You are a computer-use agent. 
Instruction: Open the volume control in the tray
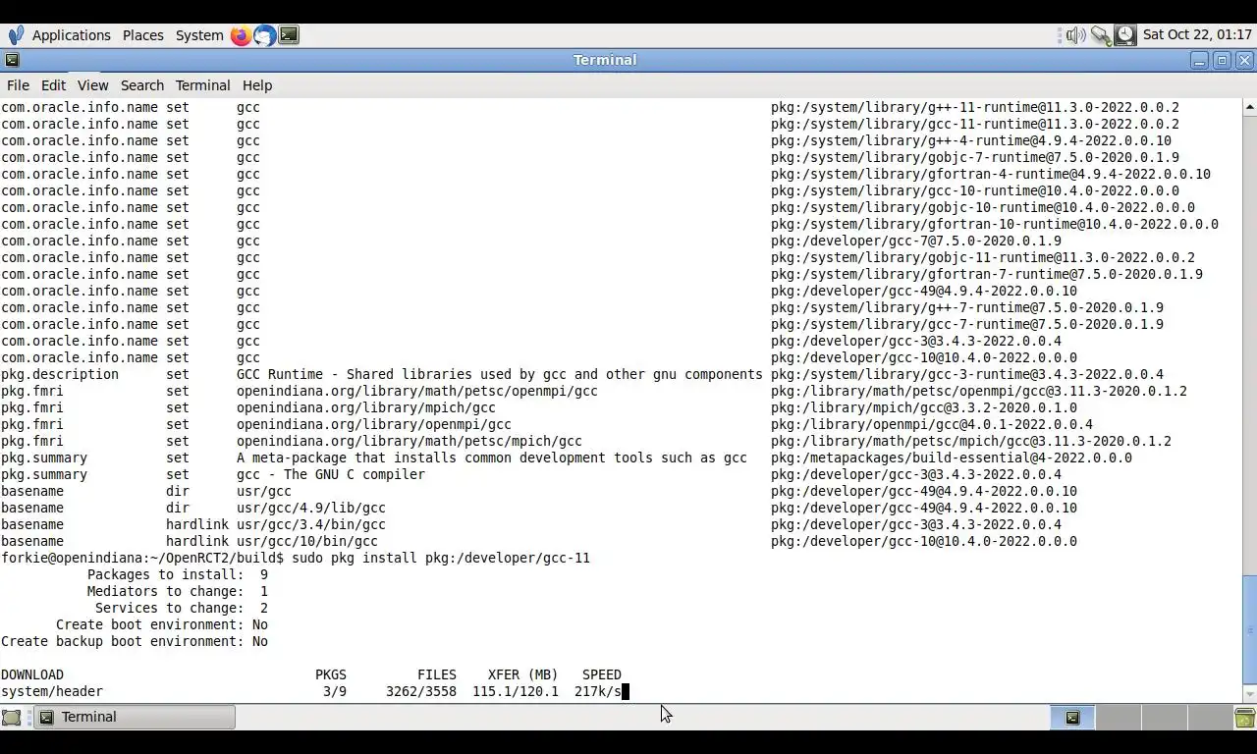pyautogui.click(x=1076, y=35)
